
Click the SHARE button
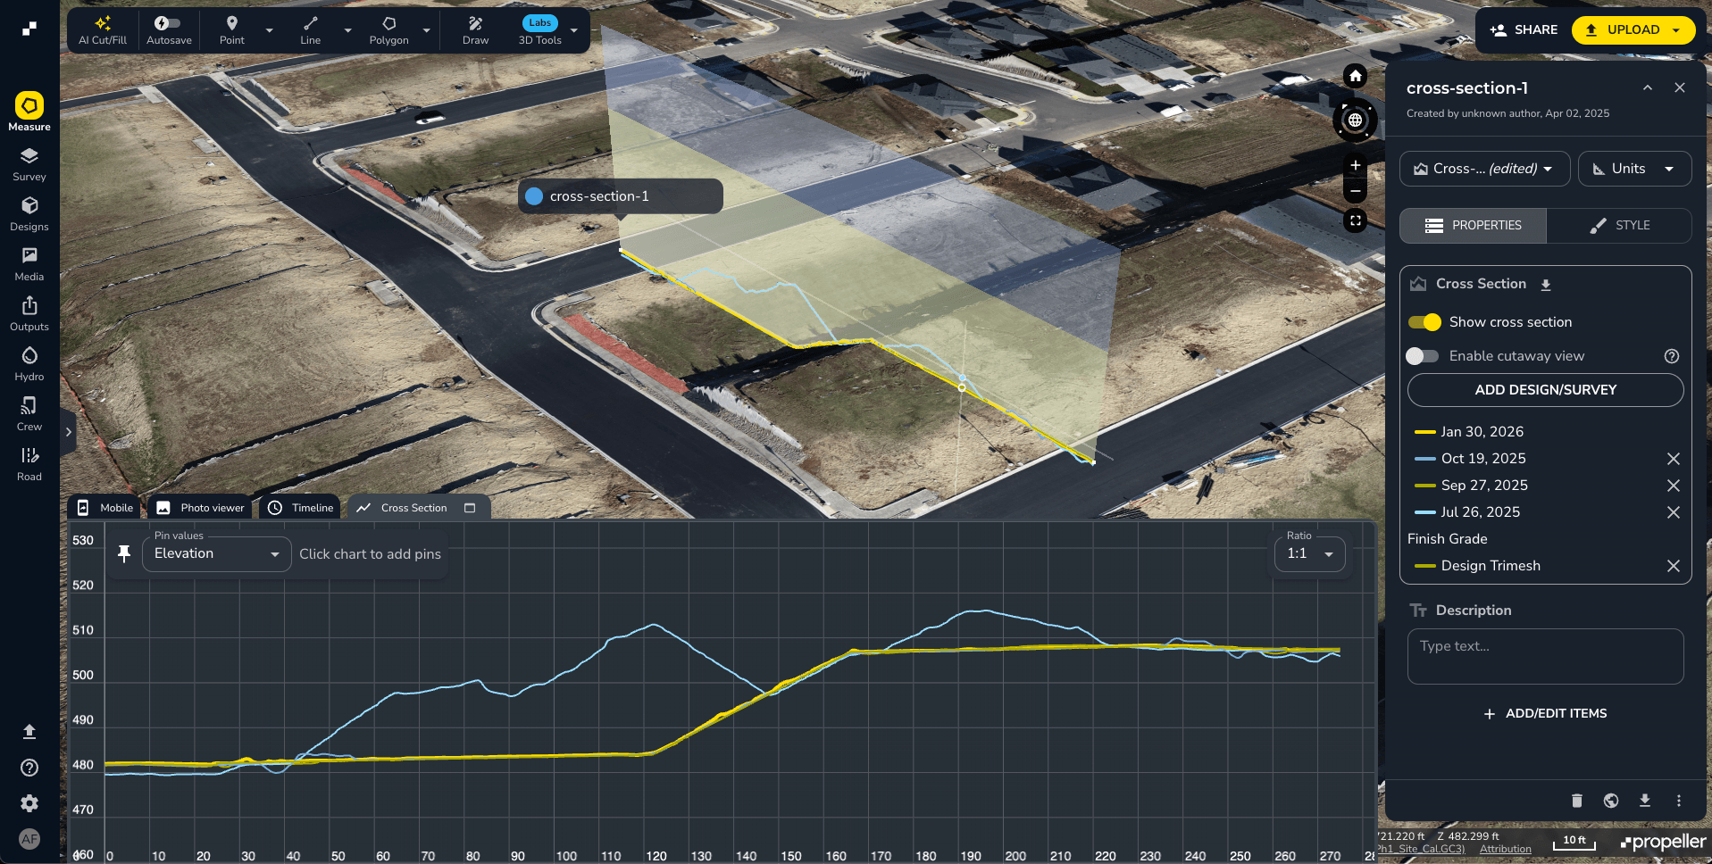[x=1524, y=29]
